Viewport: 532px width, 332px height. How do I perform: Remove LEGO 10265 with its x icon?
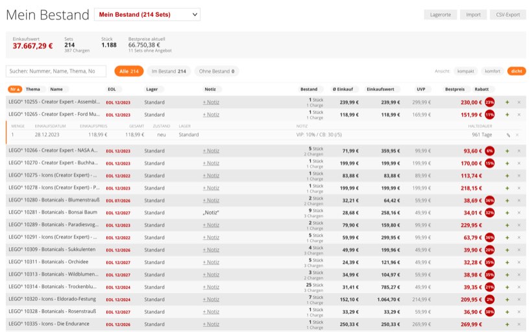pyautogui.click(x=519, y=115)
